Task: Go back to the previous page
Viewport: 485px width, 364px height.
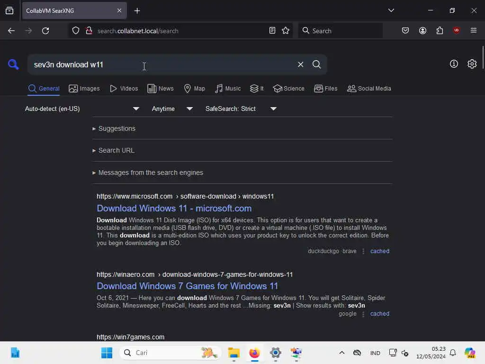Action: coord(11,31)
